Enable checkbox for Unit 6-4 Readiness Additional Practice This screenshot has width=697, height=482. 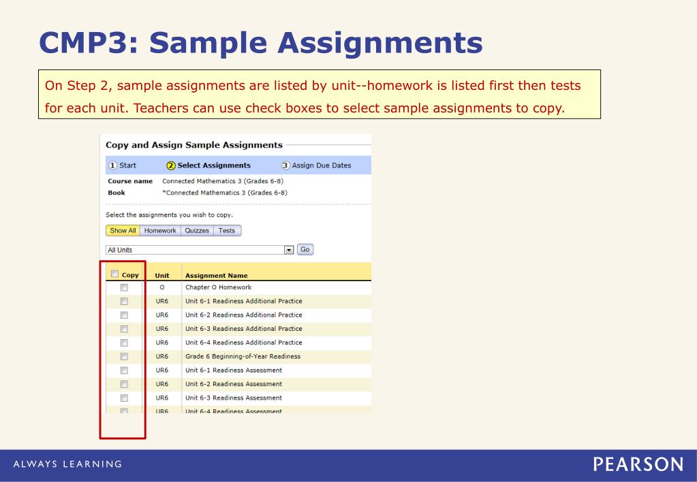(x=125, y=343)
